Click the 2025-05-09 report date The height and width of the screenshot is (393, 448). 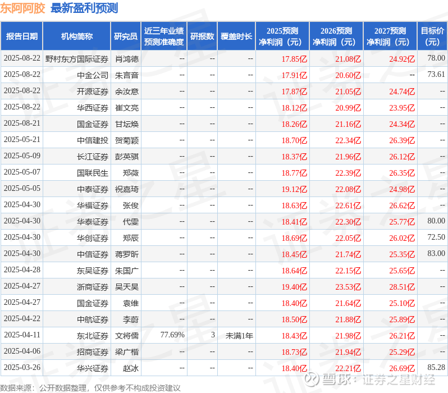click(x=22, y=156)
